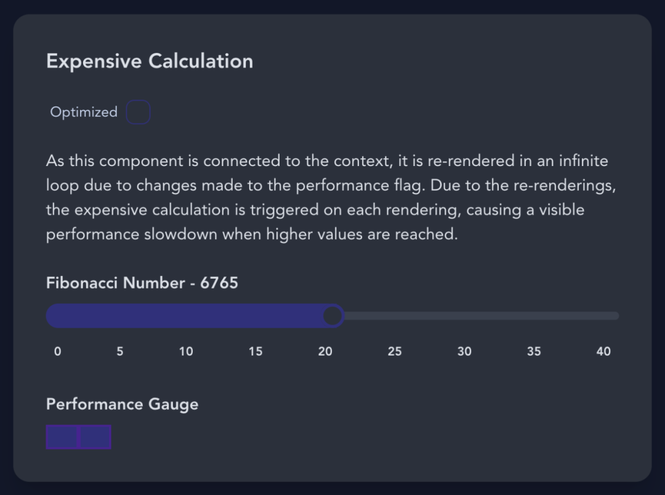Select the 30 tick mark label

(x=464, y=351)
